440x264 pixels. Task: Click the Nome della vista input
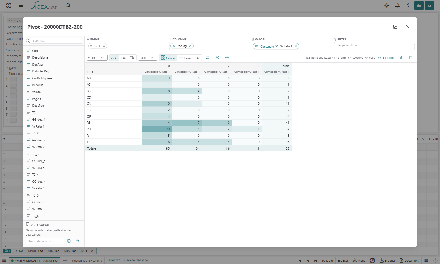pos(45,241)
